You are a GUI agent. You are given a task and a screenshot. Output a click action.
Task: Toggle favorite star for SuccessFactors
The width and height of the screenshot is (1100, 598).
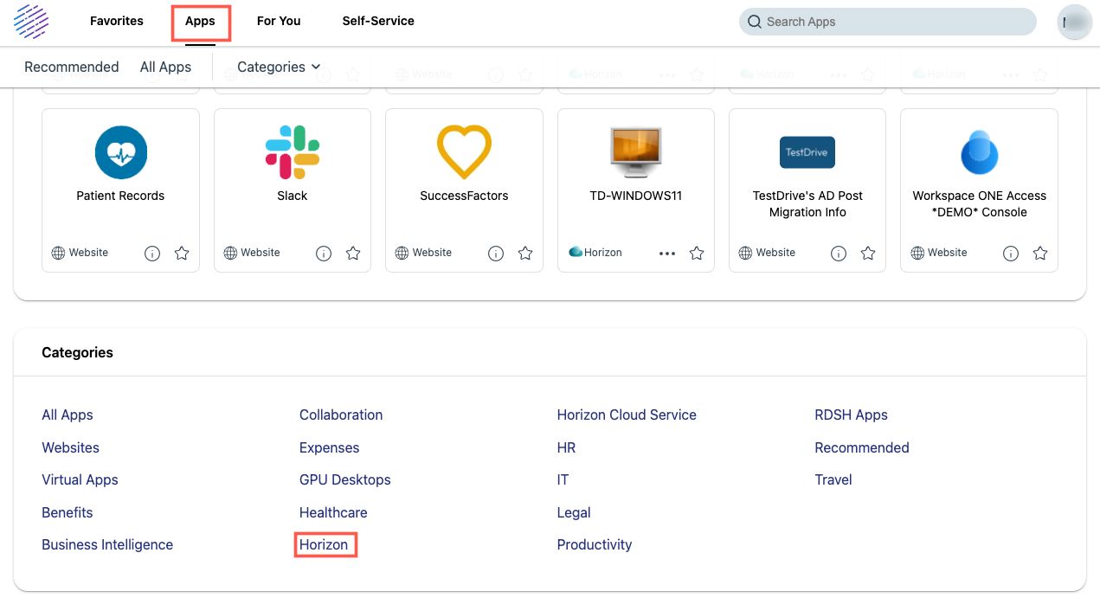click(x=525, y=254)
